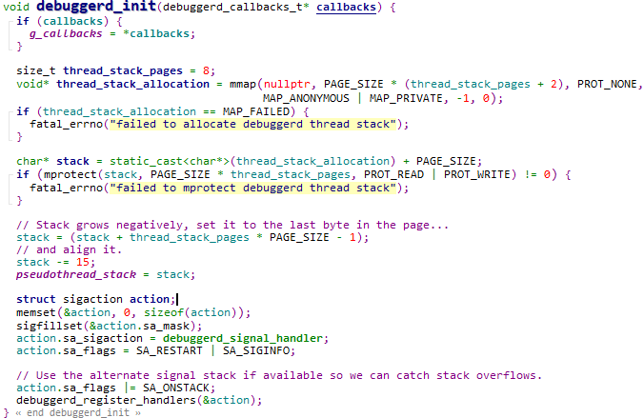644x418 pixels.
Task: Click static_cast<char*> expression
Action: [x=170, y=161]
